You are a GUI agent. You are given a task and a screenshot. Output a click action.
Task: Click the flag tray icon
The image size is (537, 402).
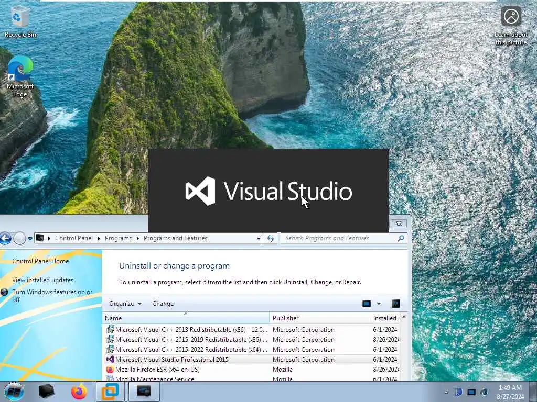458,392
